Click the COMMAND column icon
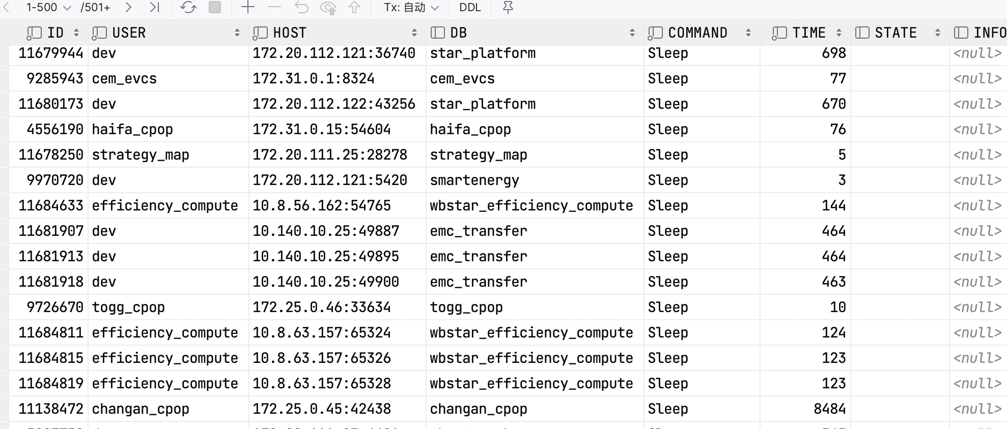Image resolution: width=1007 pixels, height=429 pixels. pos(655,33)
